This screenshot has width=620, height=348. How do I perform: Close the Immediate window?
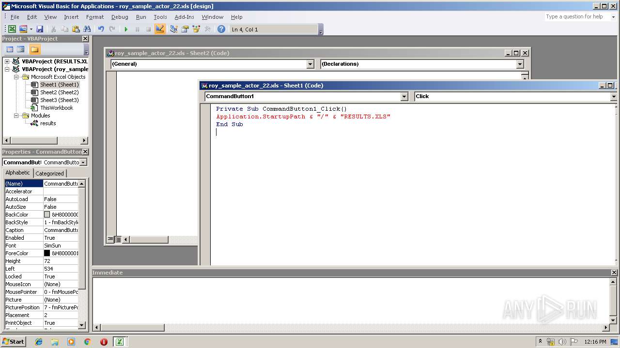coord(614,273)
